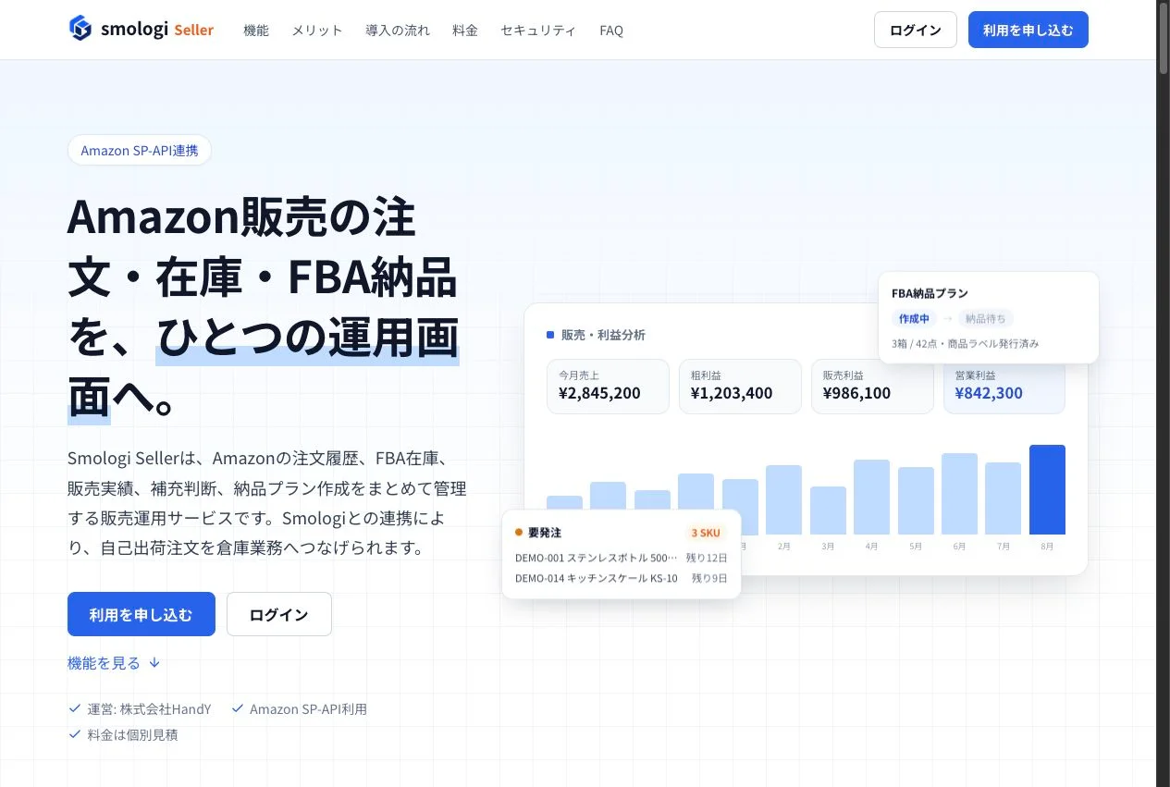This screenshot has height=787, width=1170.
Task: Open the メリット navigation item
Action: coord(317,30)
